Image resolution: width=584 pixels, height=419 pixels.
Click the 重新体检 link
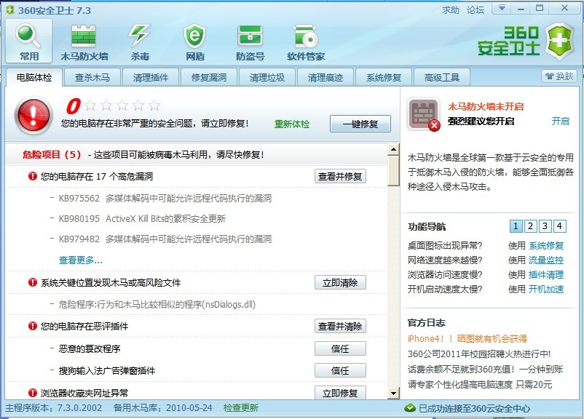pos(292,124)
